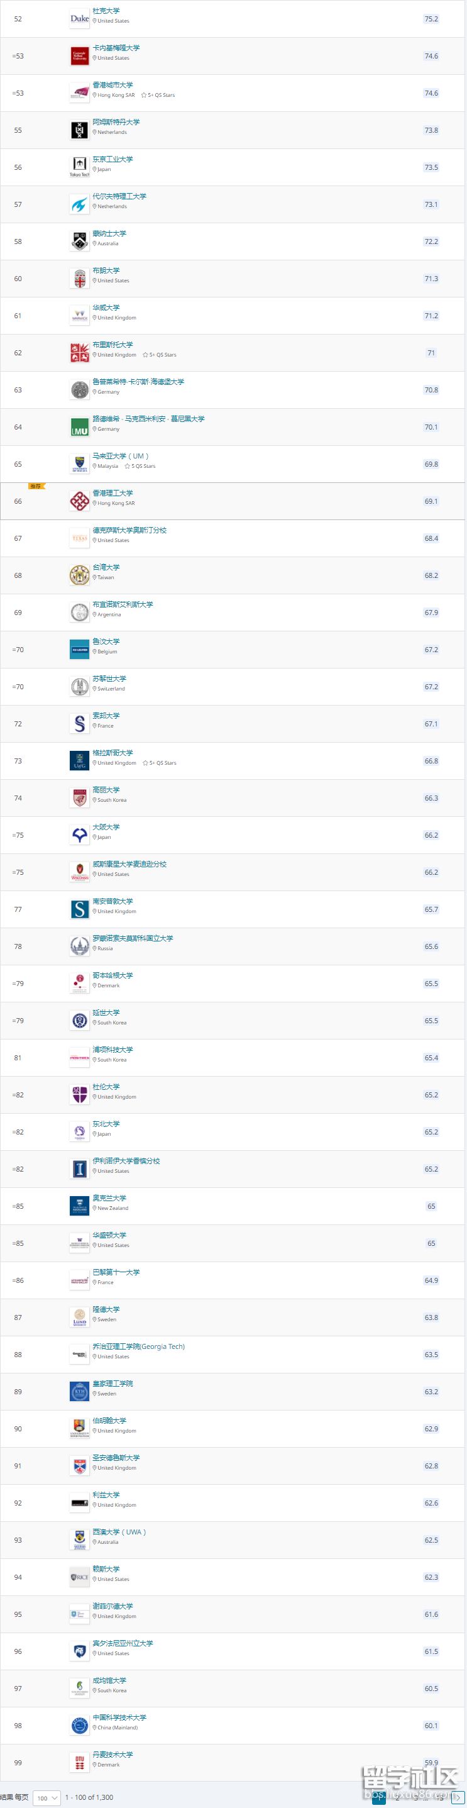
Task: Open the 马来亚大学（UM）link
Action: pos(121,456)
